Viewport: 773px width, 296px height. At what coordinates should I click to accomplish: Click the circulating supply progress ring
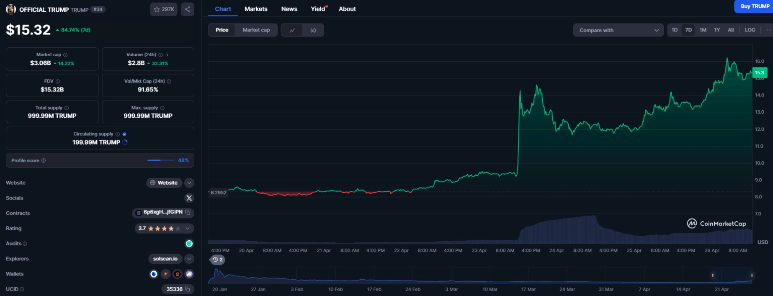125,142
